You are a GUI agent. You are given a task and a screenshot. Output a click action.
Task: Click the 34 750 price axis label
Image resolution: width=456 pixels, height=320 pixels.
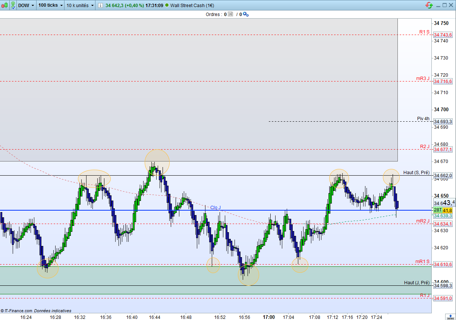[x=441, y=23]
